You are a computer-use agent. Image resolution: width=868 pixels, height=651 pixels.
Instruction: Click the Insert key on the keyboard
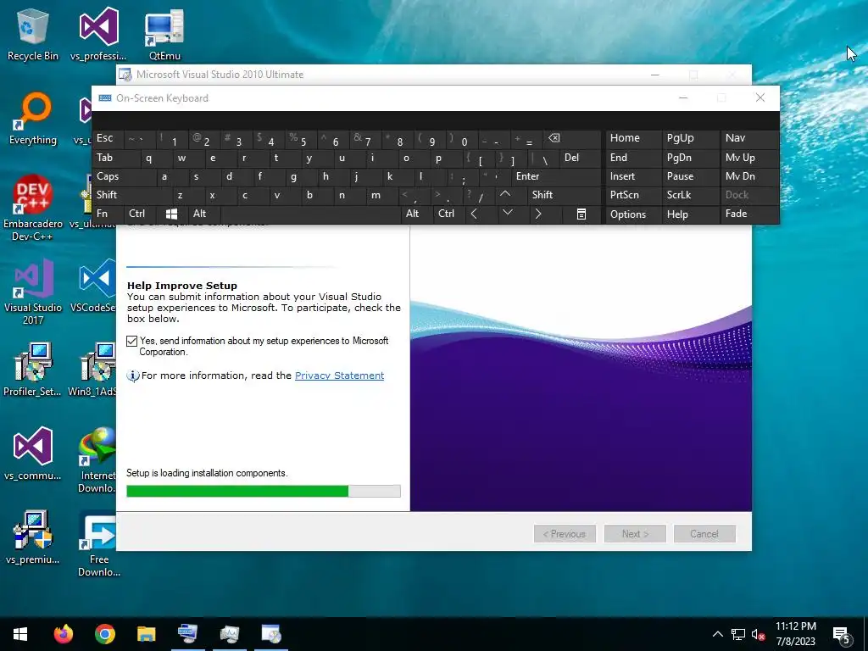(634, 176)
